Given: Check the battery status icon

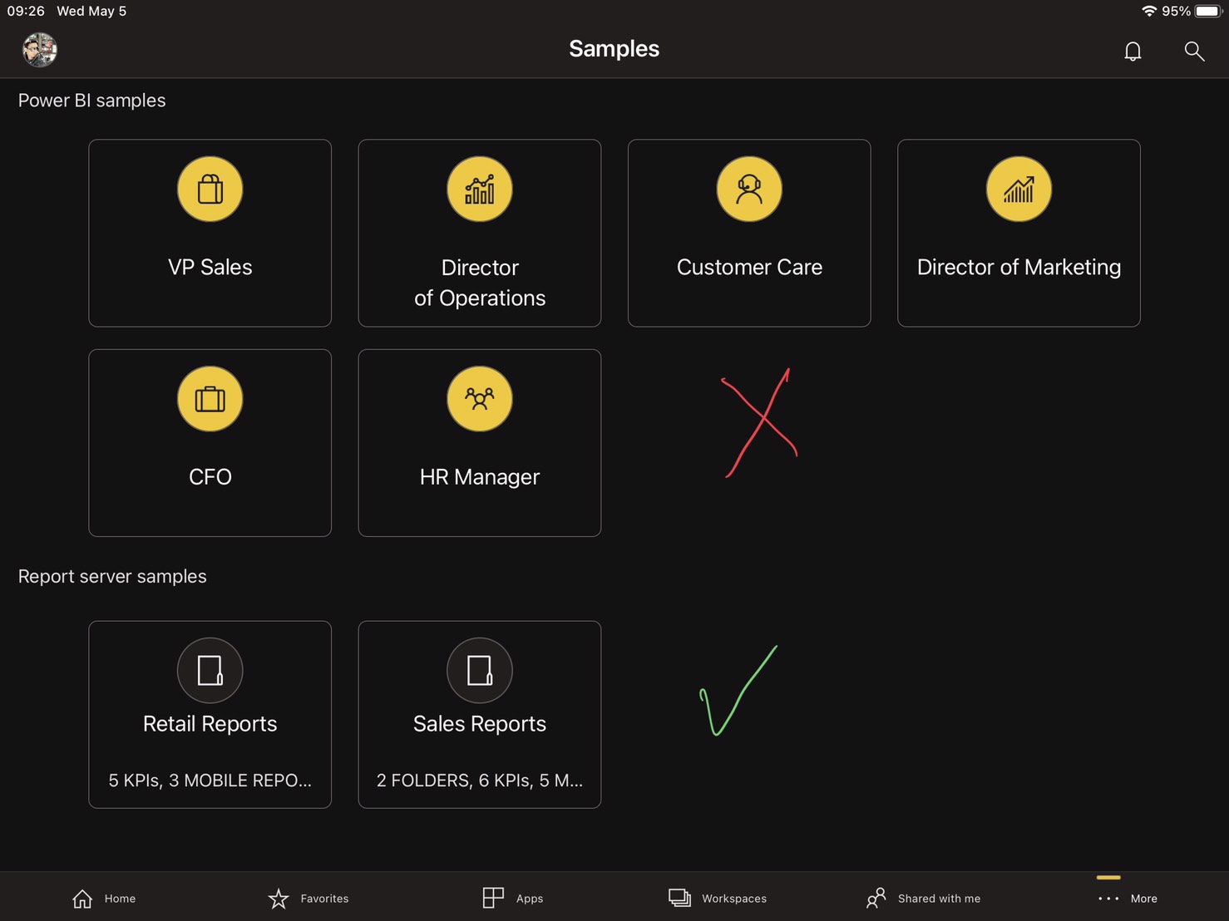Looking at the screenshot, I should pos(1208,11).
